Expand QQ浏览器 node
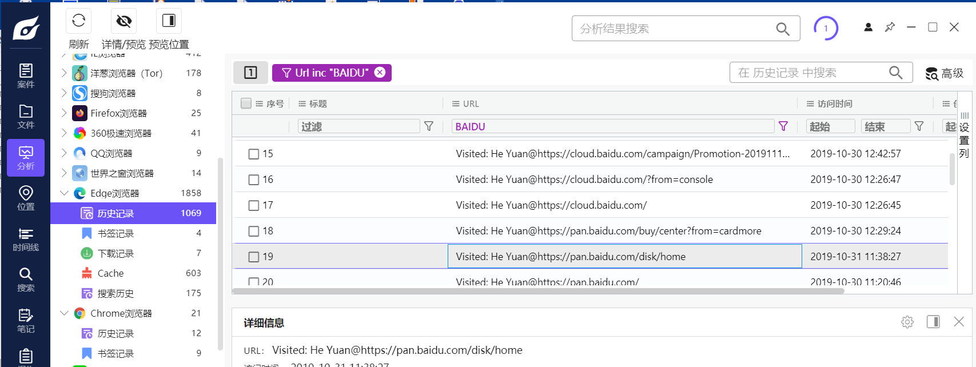Viewport: 976px width, 367px height. point(64,153)
